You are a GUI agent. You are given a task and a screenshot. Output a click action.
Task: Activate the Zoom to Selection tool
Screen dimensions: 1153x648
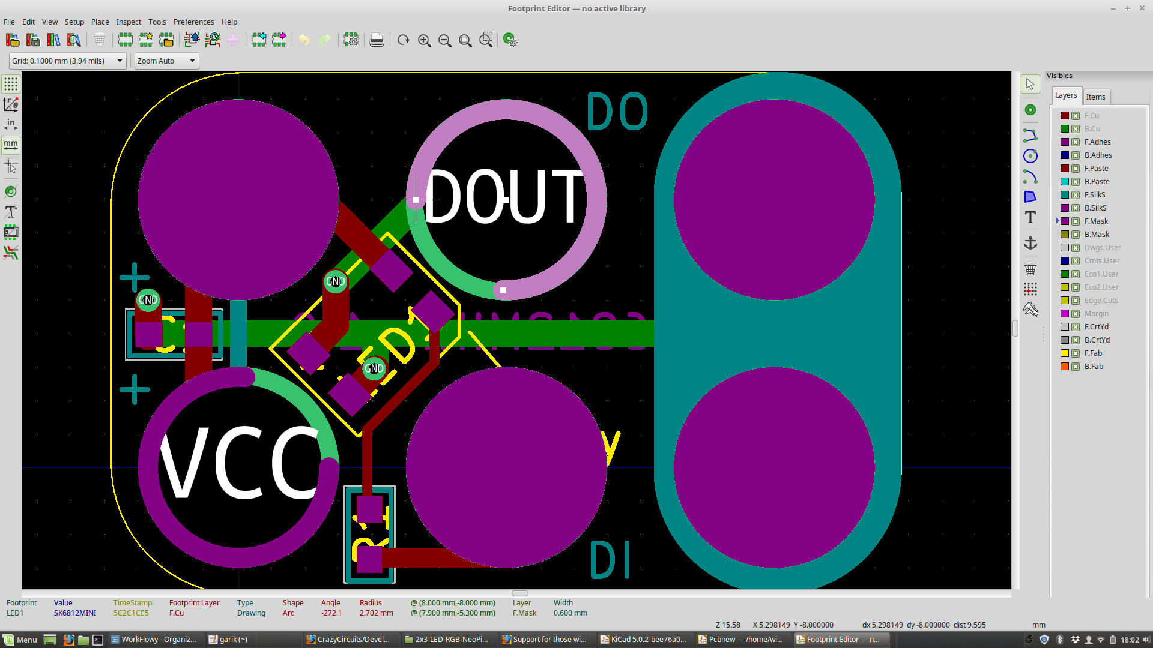(x=486, y=40)
